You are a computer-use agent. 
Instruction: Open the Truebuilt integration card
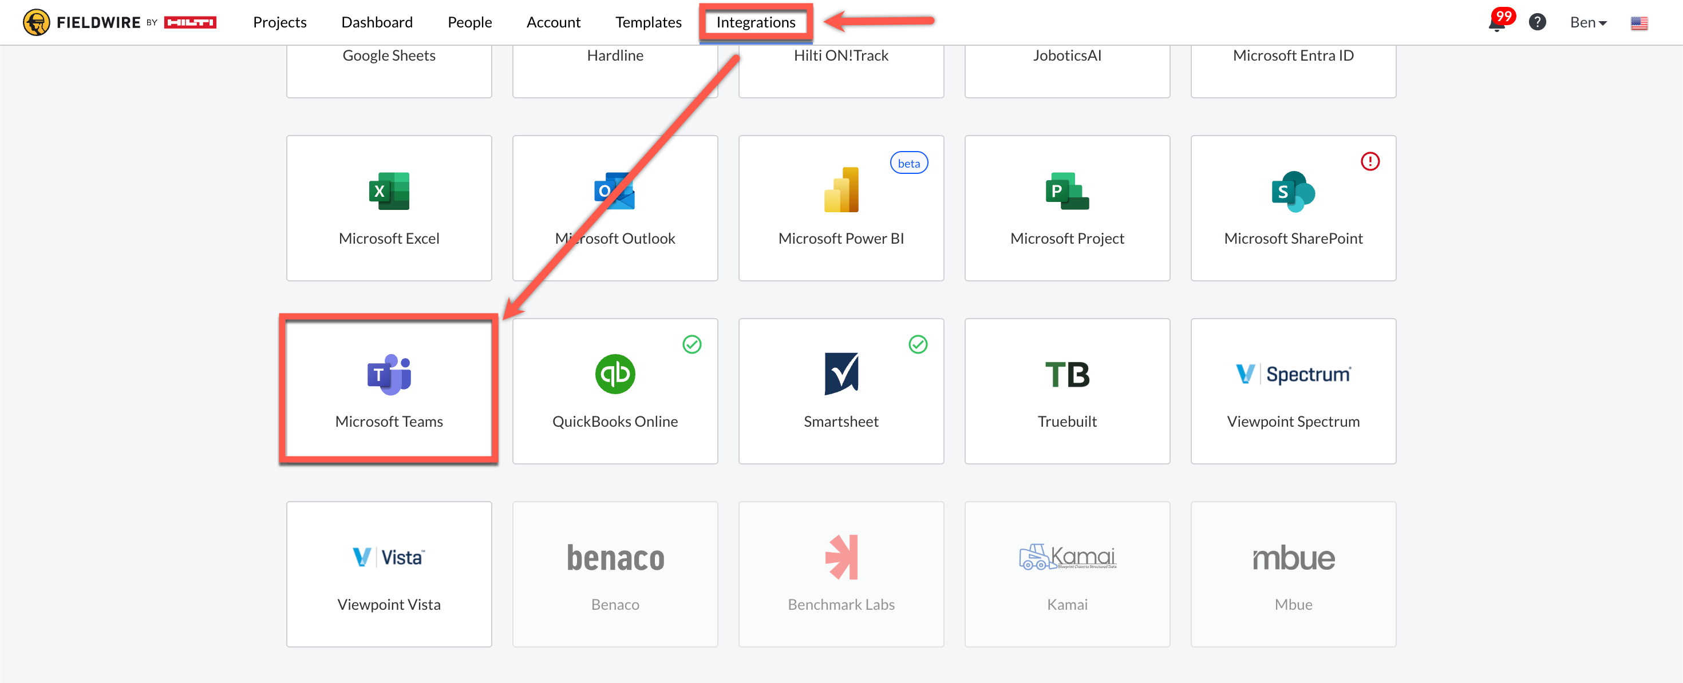click(1066, 391)
